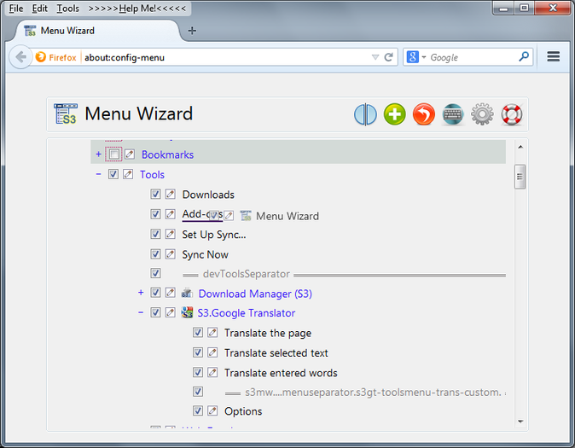This screenshot has height=448, width=575.
Task: Edit Download Manager (S3) via pencil icon
Action: click(x=170, y=293)
